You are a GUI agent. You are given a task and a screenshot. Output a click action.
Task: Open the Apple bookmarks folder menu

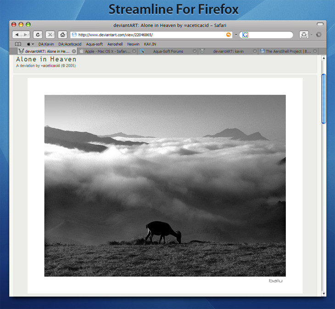30,44
